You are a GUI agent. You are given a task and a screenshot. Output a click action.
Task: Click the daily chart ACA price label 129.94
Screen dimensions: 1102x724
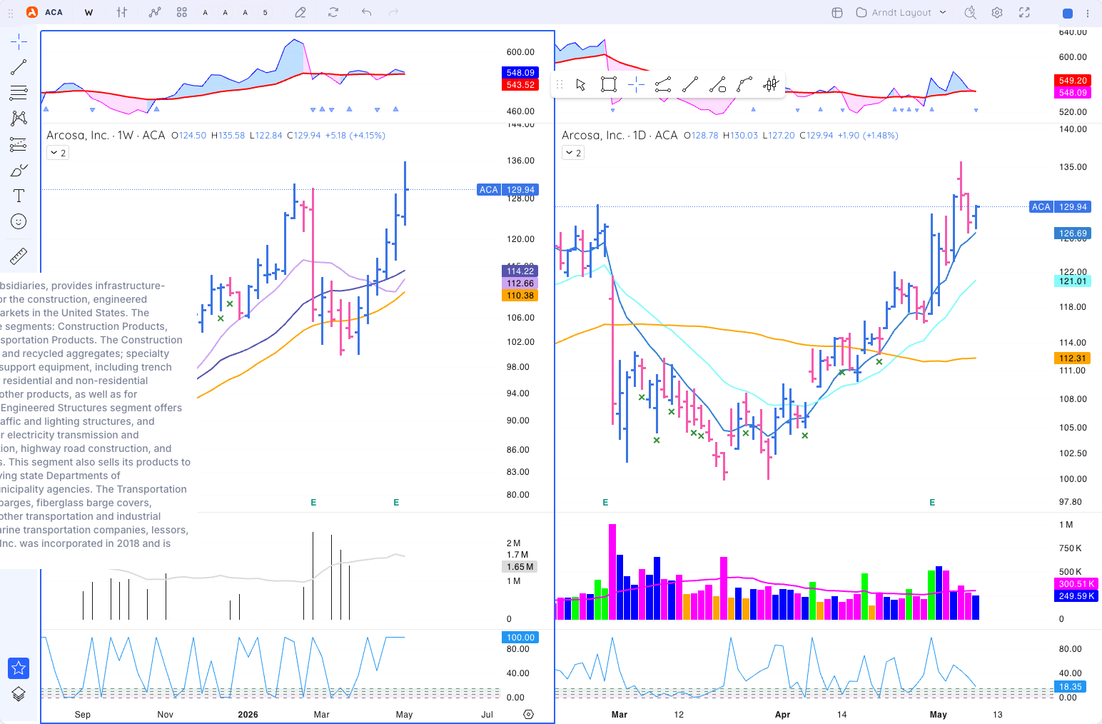(x=1060, y=207)
